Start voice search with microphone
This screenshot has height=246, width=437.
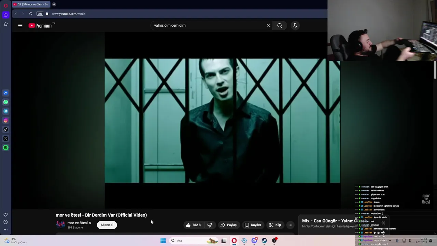coord(295,25)
